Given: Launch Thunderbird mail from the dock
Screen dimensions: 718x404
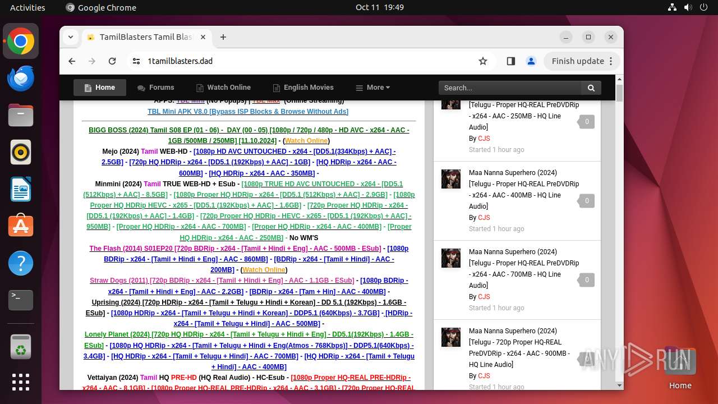Looking at the screenshot, I should pos(21,78).
